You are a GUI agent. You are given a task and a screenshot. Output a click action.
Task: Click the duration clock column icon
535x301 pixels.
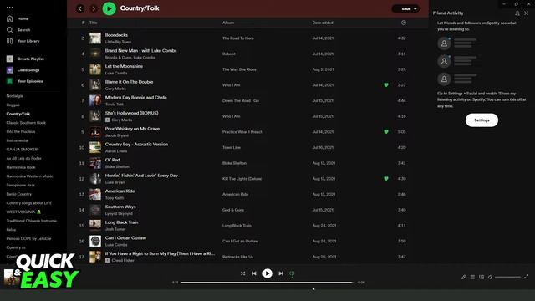pyautogui.click(x=404, y=23)
